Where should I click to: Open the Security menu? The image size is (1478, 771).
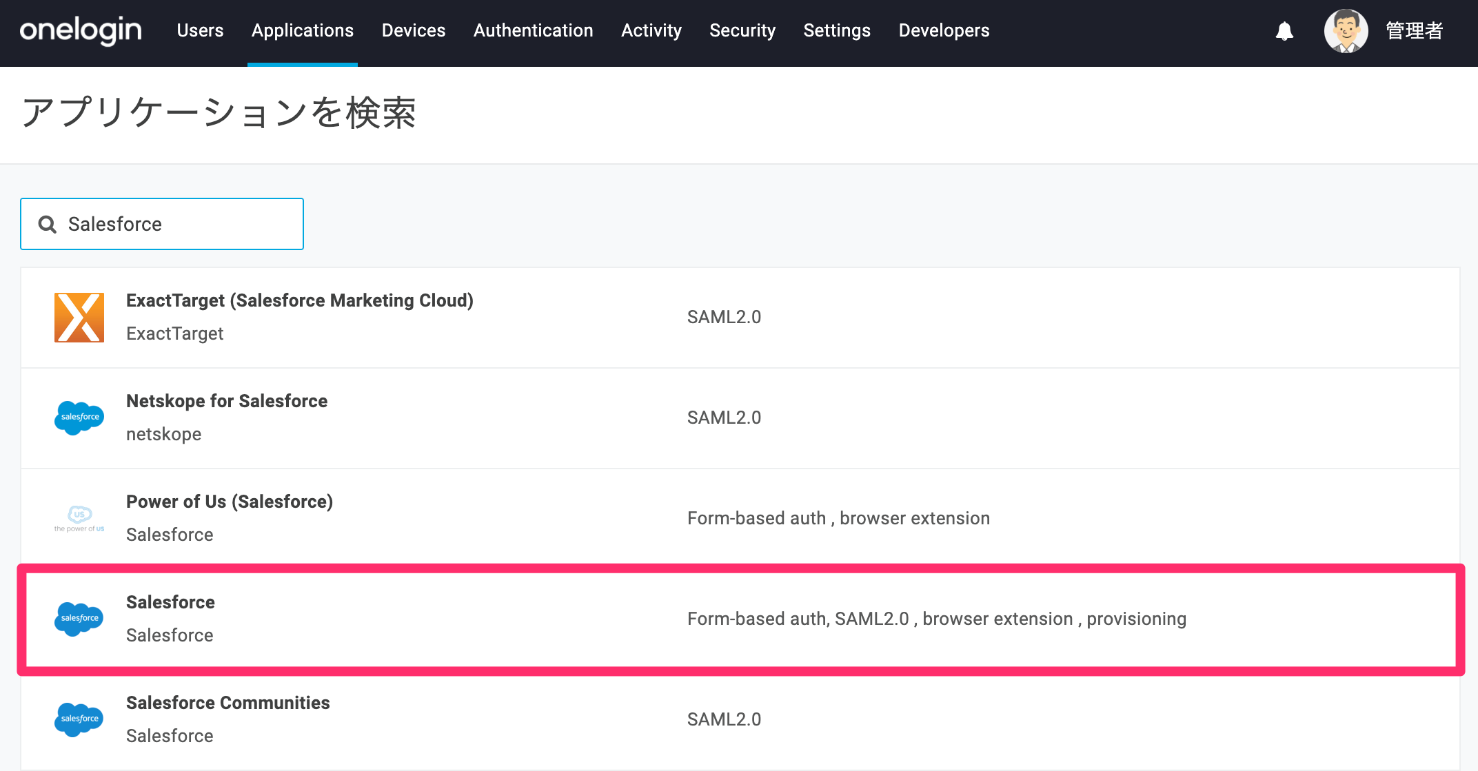(742, 30)
